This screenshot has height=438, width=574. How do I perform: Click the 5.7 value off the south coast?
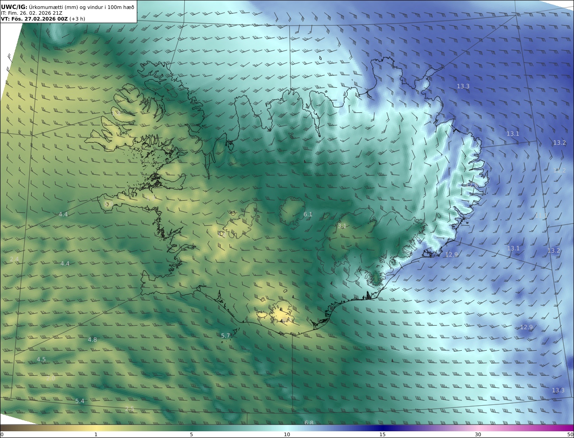coord(226,335)
